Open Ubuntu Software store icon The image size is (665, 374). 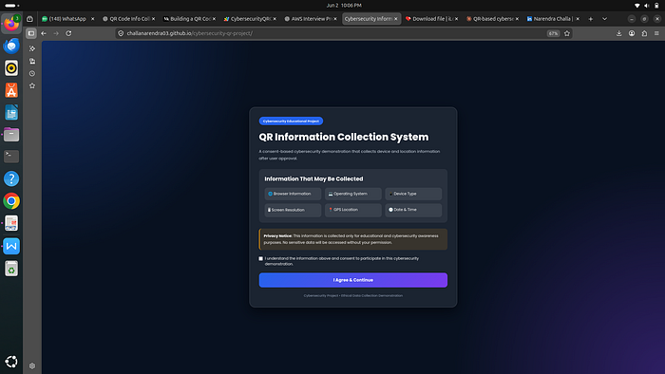coord(11,90)
